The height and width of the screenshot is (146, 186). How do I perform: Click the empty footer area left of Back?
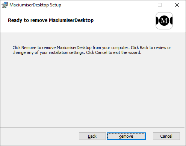[39, 136]
